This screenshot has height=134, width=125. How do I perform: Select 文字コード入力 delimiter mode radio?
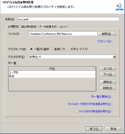click(68, 49)
